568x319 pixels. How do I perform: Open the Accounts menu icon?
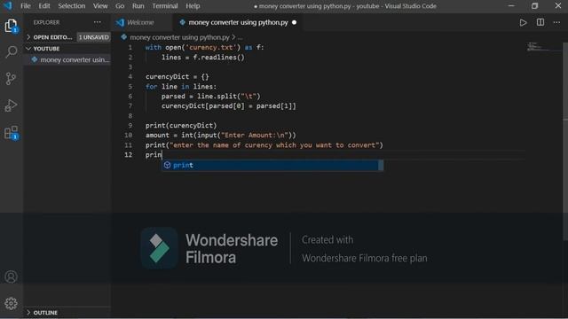pyautogui.click(x=11, y=276)
